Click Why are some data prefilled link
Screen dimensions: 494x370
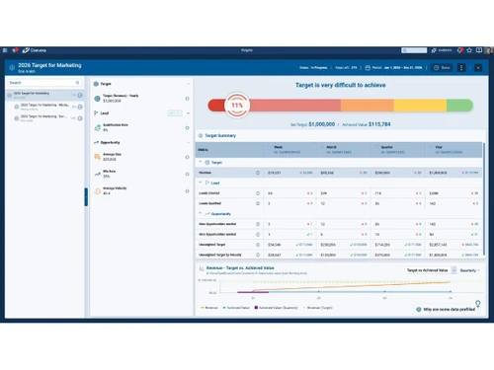(446, 310)
